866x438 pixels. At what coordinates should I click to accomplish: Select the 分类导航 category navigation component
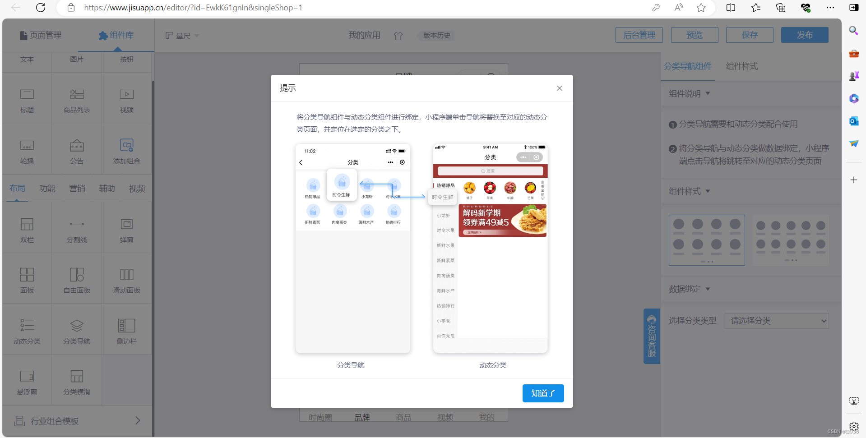pos(76,329)
